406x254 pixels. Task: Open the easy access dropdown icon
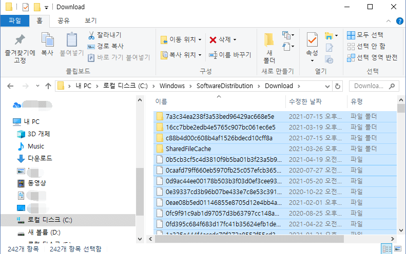pyautogui.click(x=288, y=47)
